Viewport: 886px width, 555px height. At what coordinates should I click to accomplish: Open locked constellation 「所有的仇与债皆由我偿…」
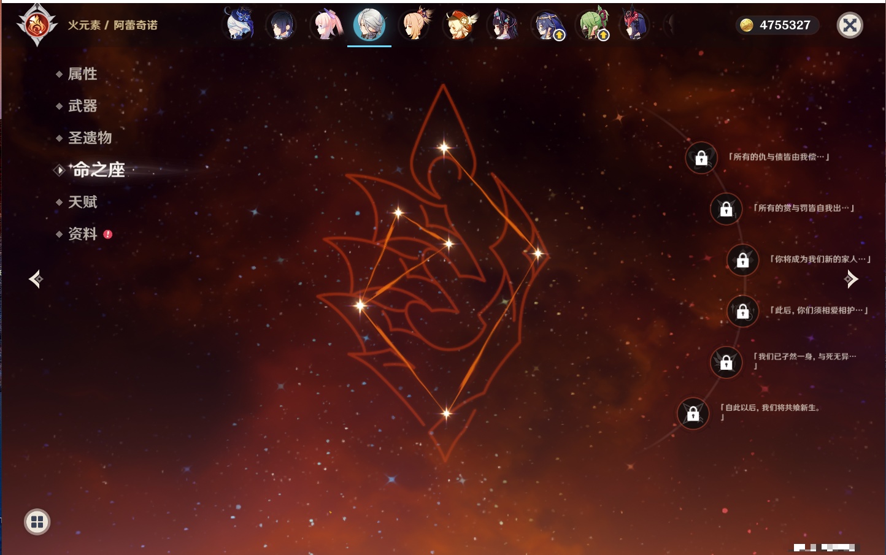click(x=701, y=158)
